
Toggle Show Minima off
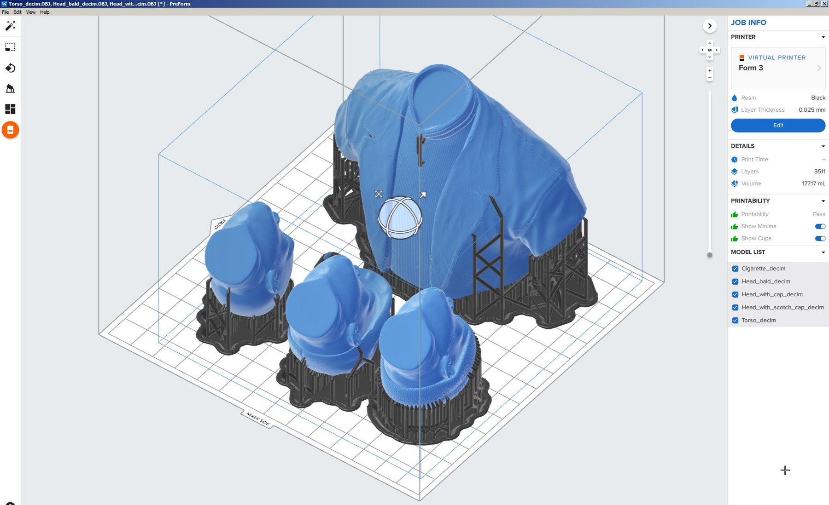tap(821, 226)
